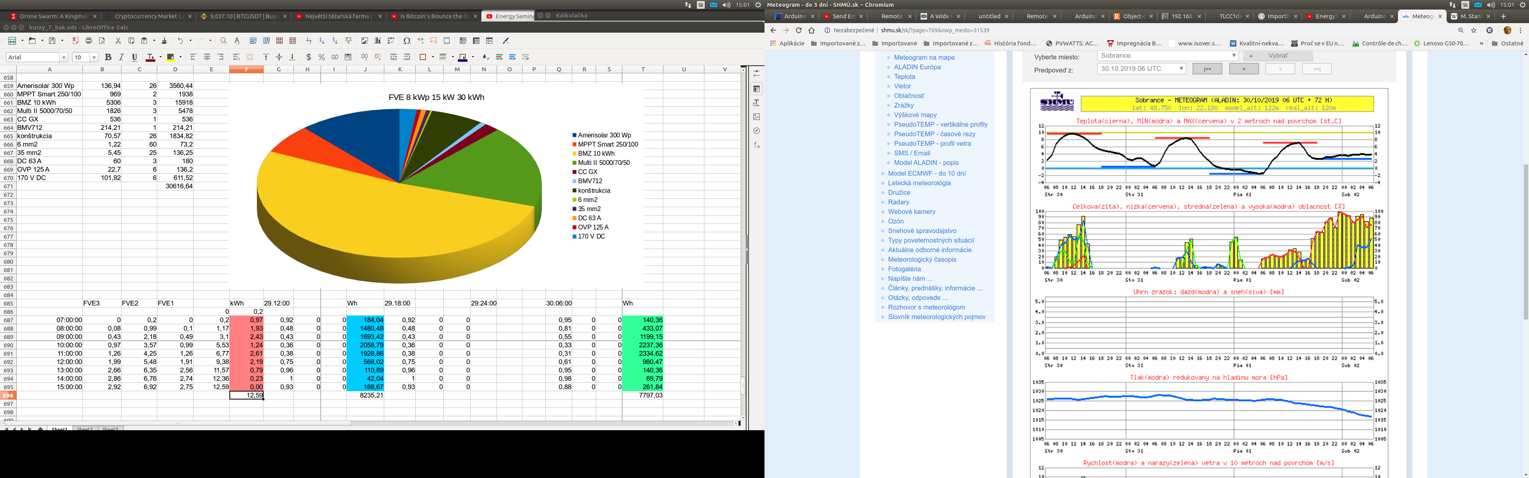Toggle Underline formatting
The height and width of the screenshot is (478, 1529).
point(135,57)
